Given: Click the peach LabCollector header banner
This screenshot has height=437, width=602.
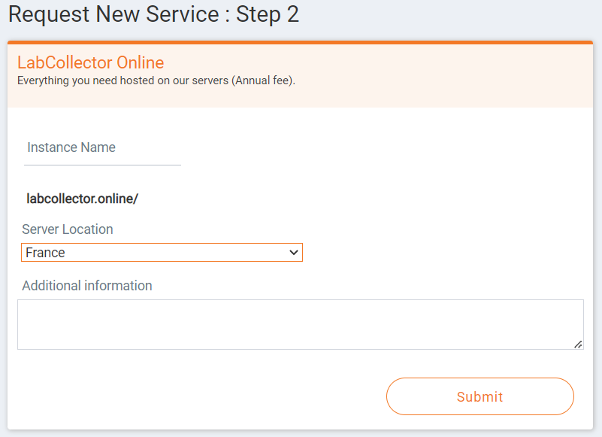Looking at the screenshot, I should tap(300, 76).
